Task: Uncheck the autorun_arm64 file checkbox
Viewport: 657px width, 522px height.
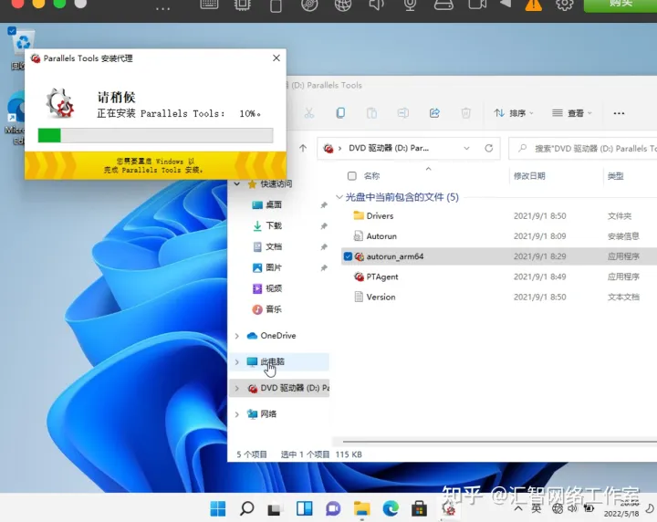Action: pyautogui.click(x=348, y=256)
